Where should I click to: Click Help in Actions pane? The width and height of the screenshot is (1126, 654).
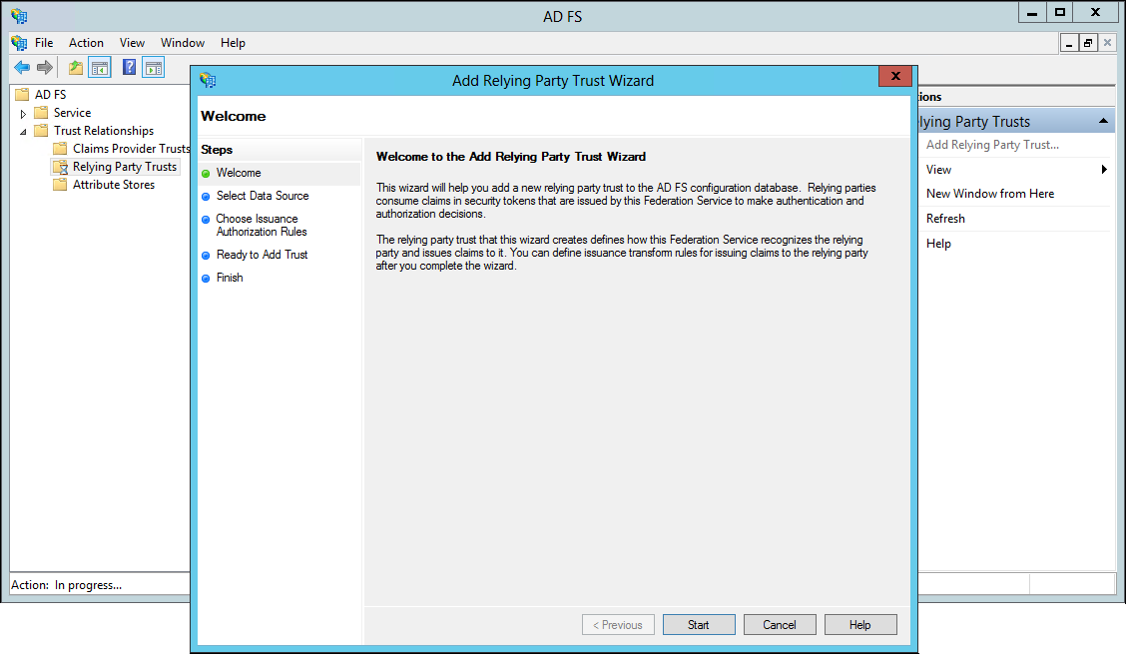938,244
